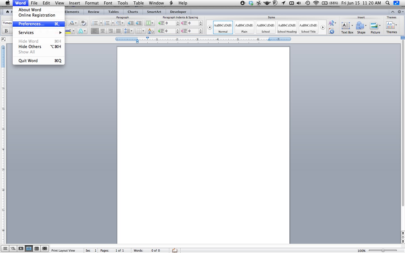The width and height of the screenshot is (405, 253).
Task: Open the Styles pane icon
Action: click(332, 31)
